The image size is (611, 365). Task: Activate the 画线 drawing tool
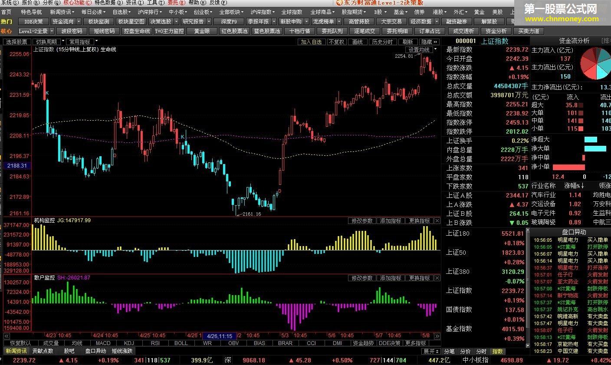pos(358,42)
